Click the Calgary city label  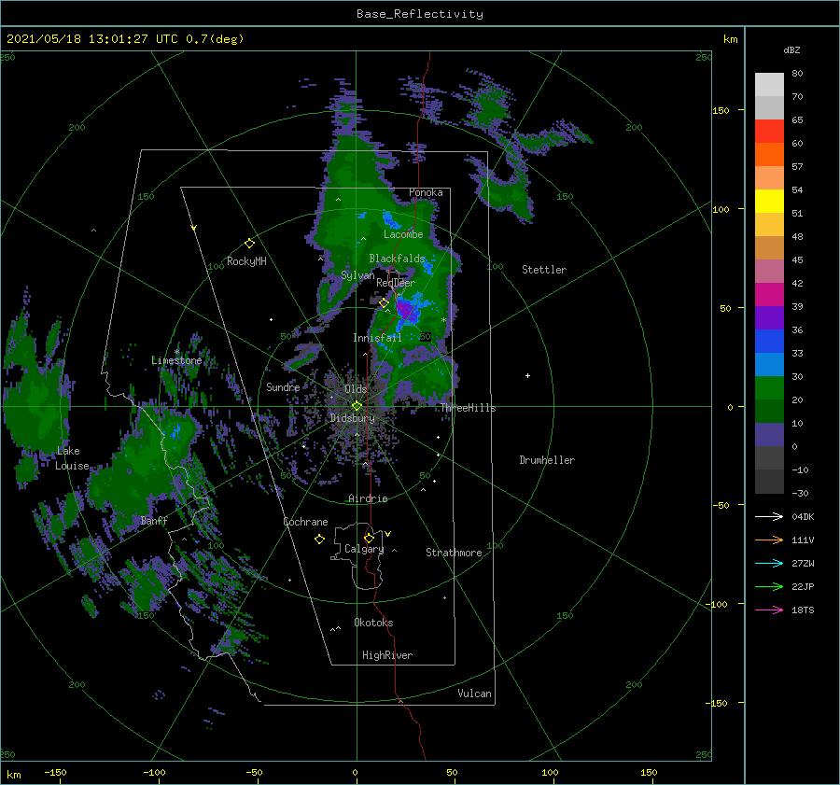364,549
